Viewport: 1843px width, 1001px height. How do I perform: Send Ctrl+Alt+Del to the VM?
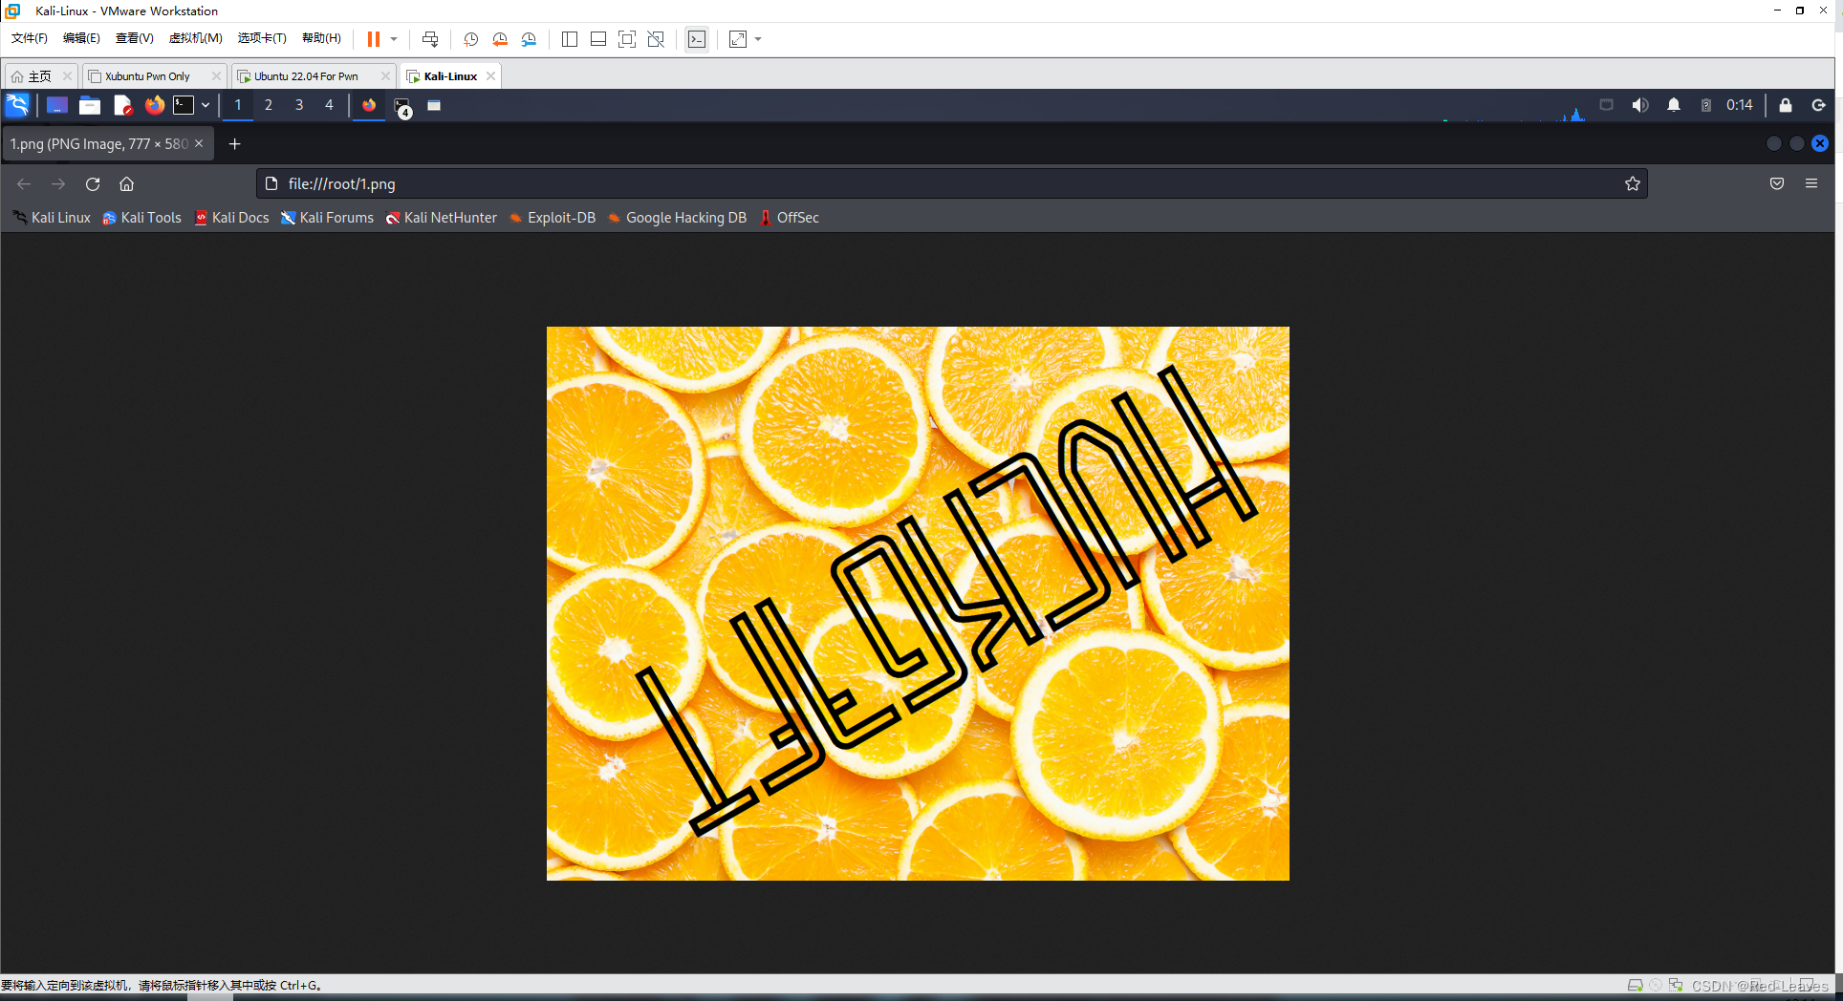click(430, 39)
